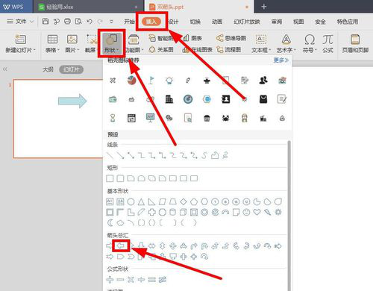Switch to the 开始 ribbon tab
The image size is (373, 291).
click(x=129, y=22)
